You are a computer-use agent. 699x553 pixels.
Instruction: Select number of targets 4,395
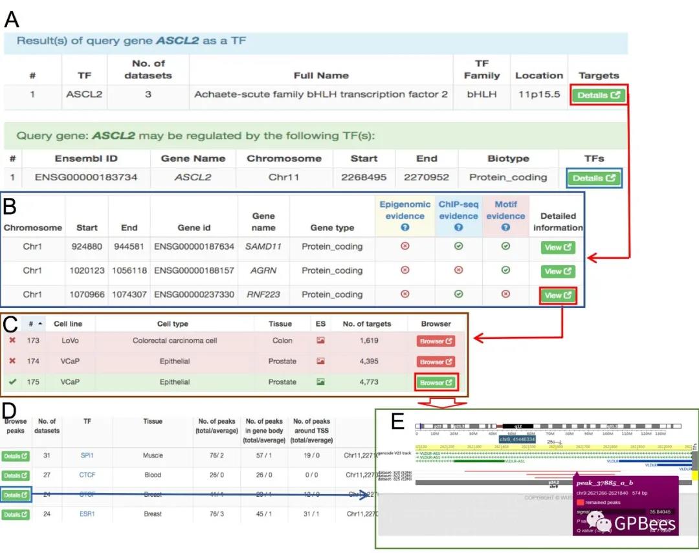point(369,361)
